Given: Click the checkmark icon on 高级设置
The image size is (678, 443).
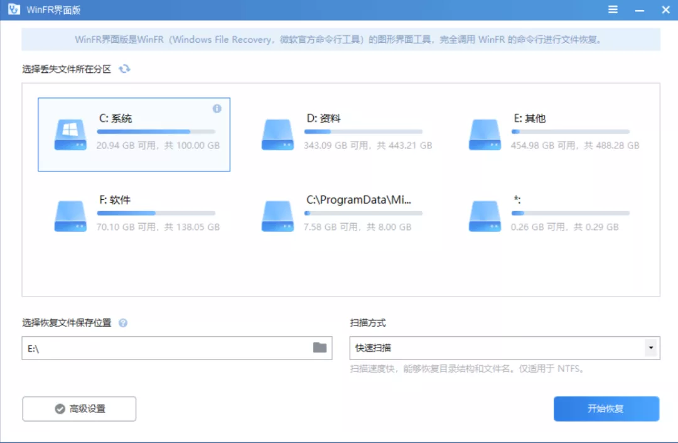Looking at the screenshot, I should [60, 409].
